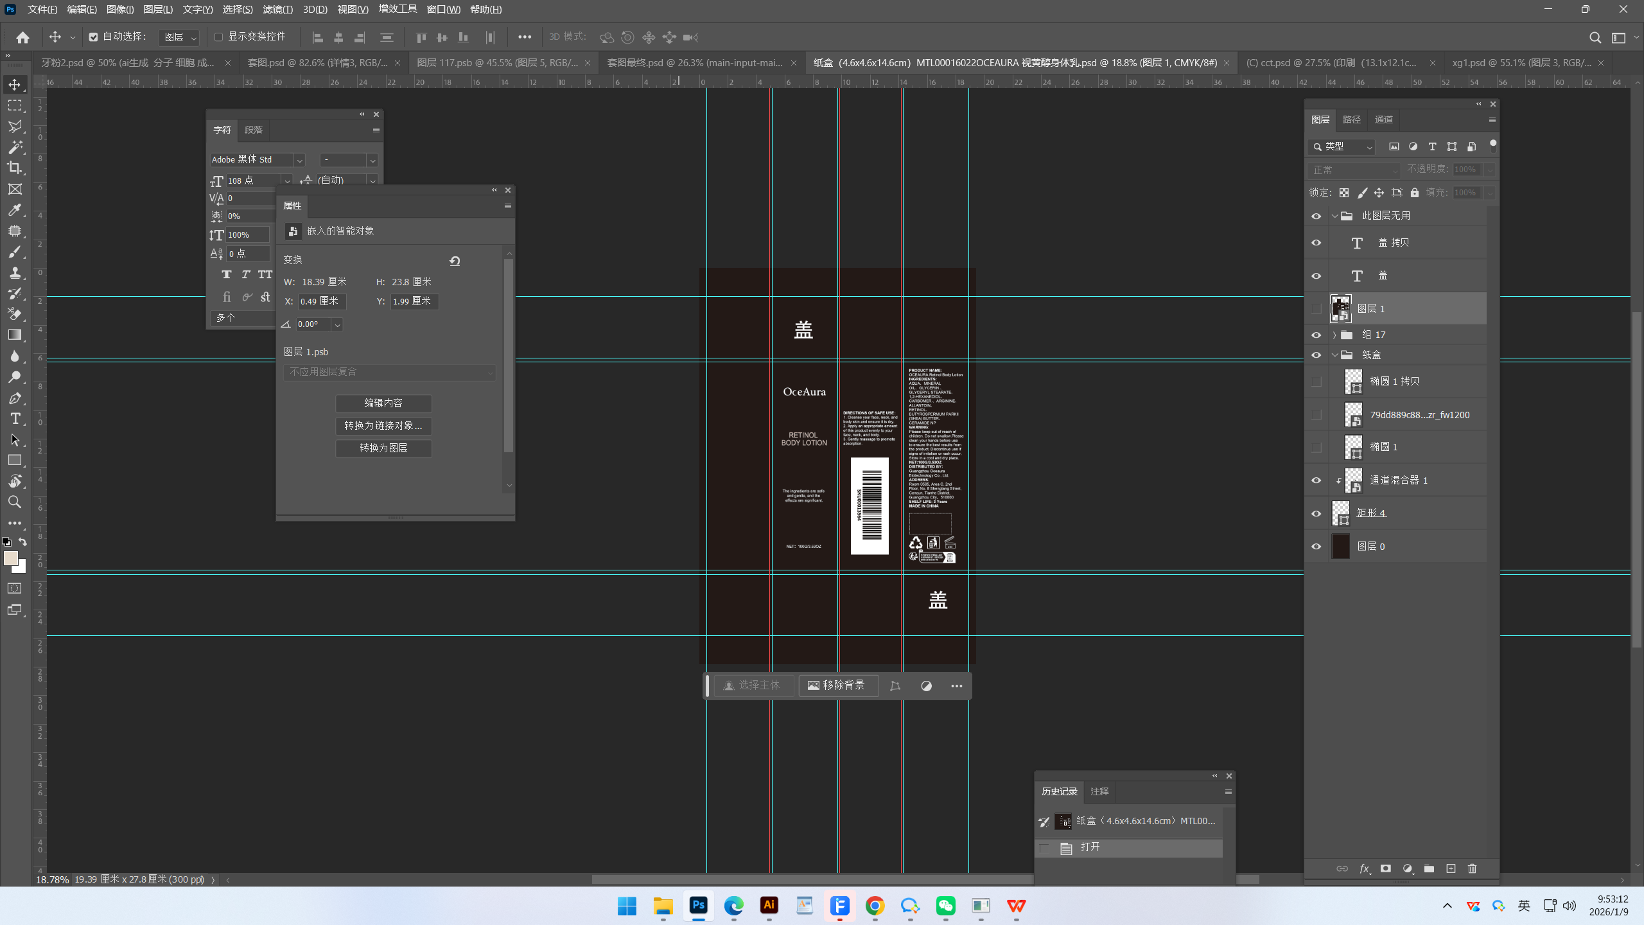Open the 图层 auto-select target dropdown
The height and width of the screenshot is (925, 1644).
(x=179, y=38)
